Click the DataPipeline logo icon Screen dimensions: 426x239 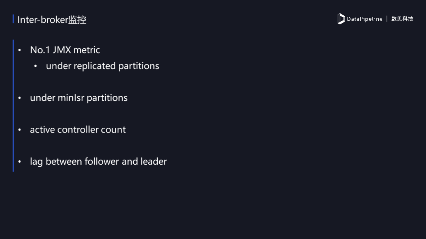[341, 19]
